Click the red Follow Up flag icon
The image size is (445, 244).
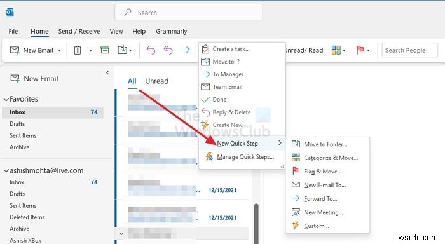[x=360, y=50]
